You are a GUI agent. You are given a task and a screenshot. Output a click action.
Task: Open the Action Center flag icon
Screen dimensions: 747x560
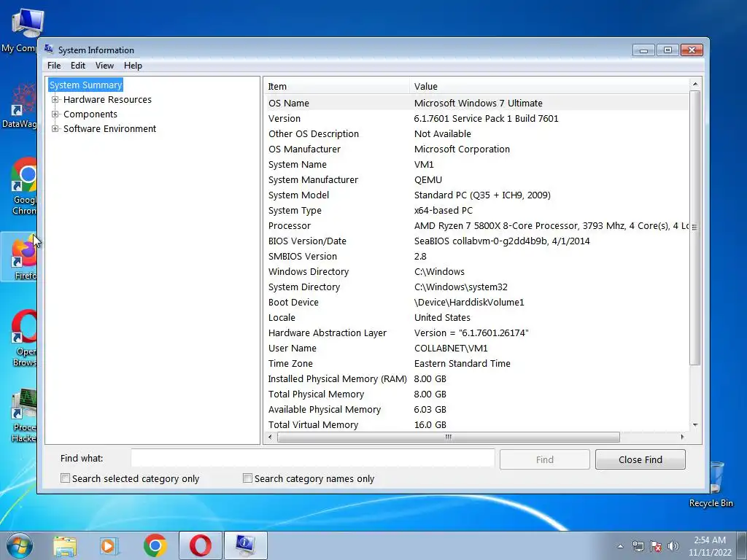tap(656, 546)
